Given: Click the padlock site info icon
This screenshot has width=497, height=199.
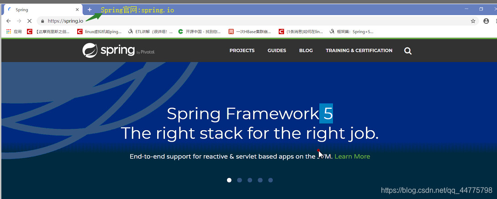Looking at the screenshot, I should tap(42, 21).
